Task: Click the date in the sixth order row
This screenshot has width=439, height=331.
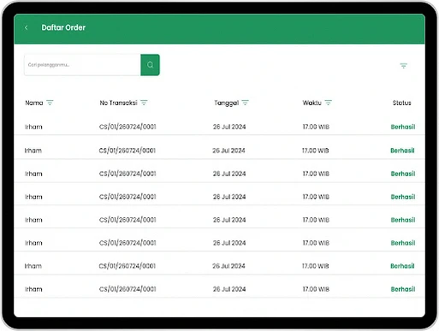Action: pyautogui.click(x=229, y=243)
